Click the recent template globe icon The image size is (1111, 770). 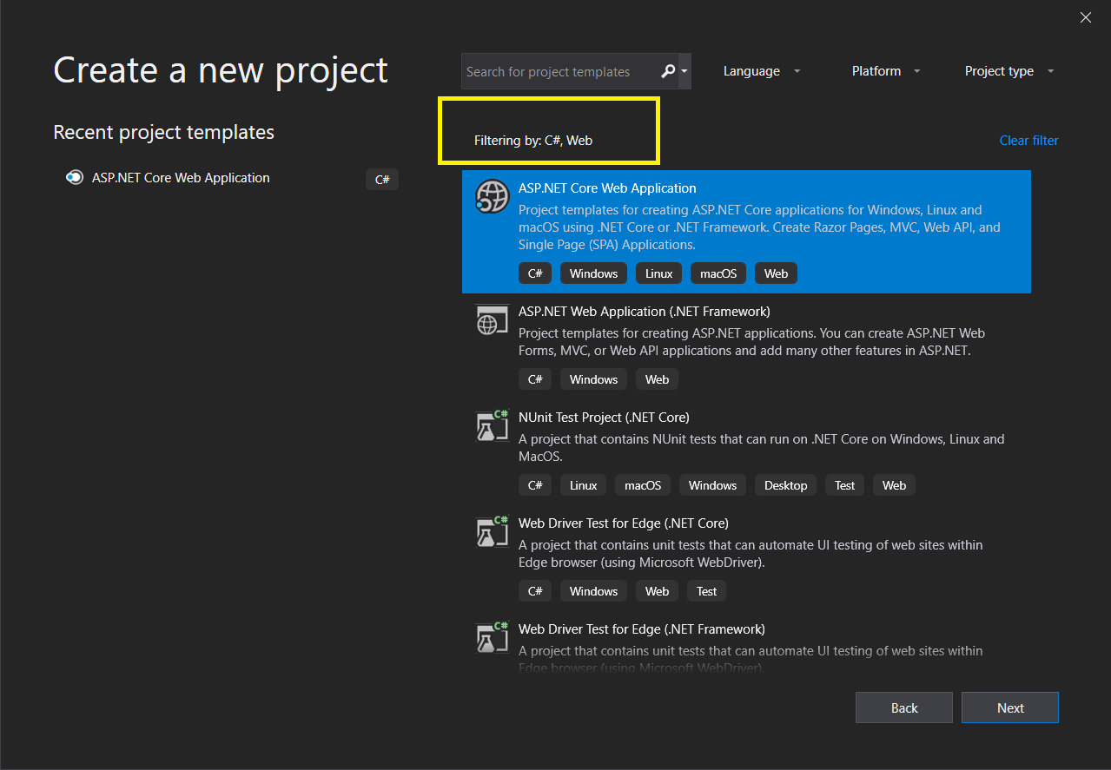pyautogui.click(x=74, y=178)
